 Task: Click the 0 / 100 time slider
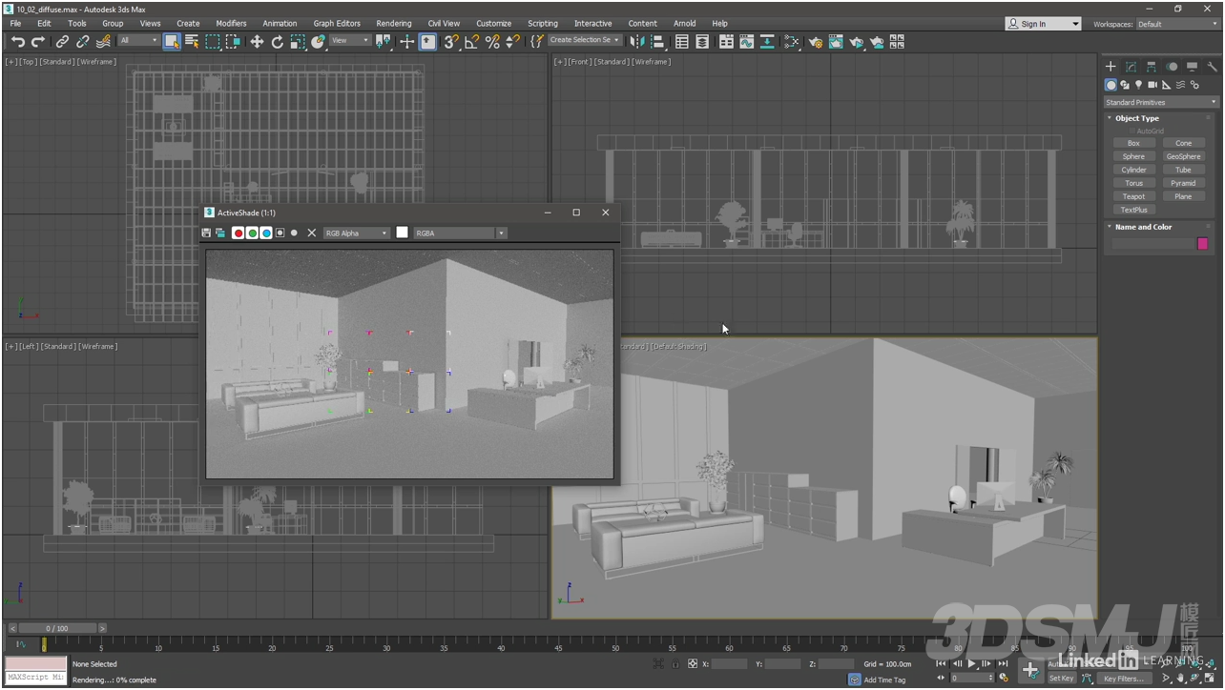click(57, 628)
